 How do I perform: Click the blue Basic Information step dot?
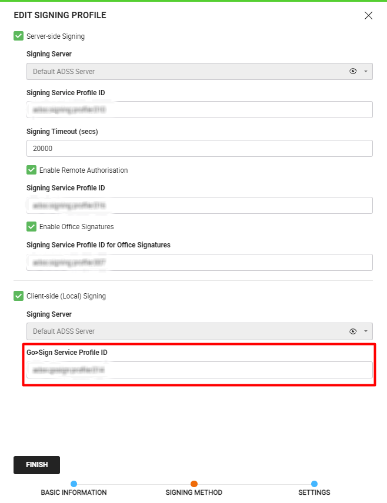74,484
